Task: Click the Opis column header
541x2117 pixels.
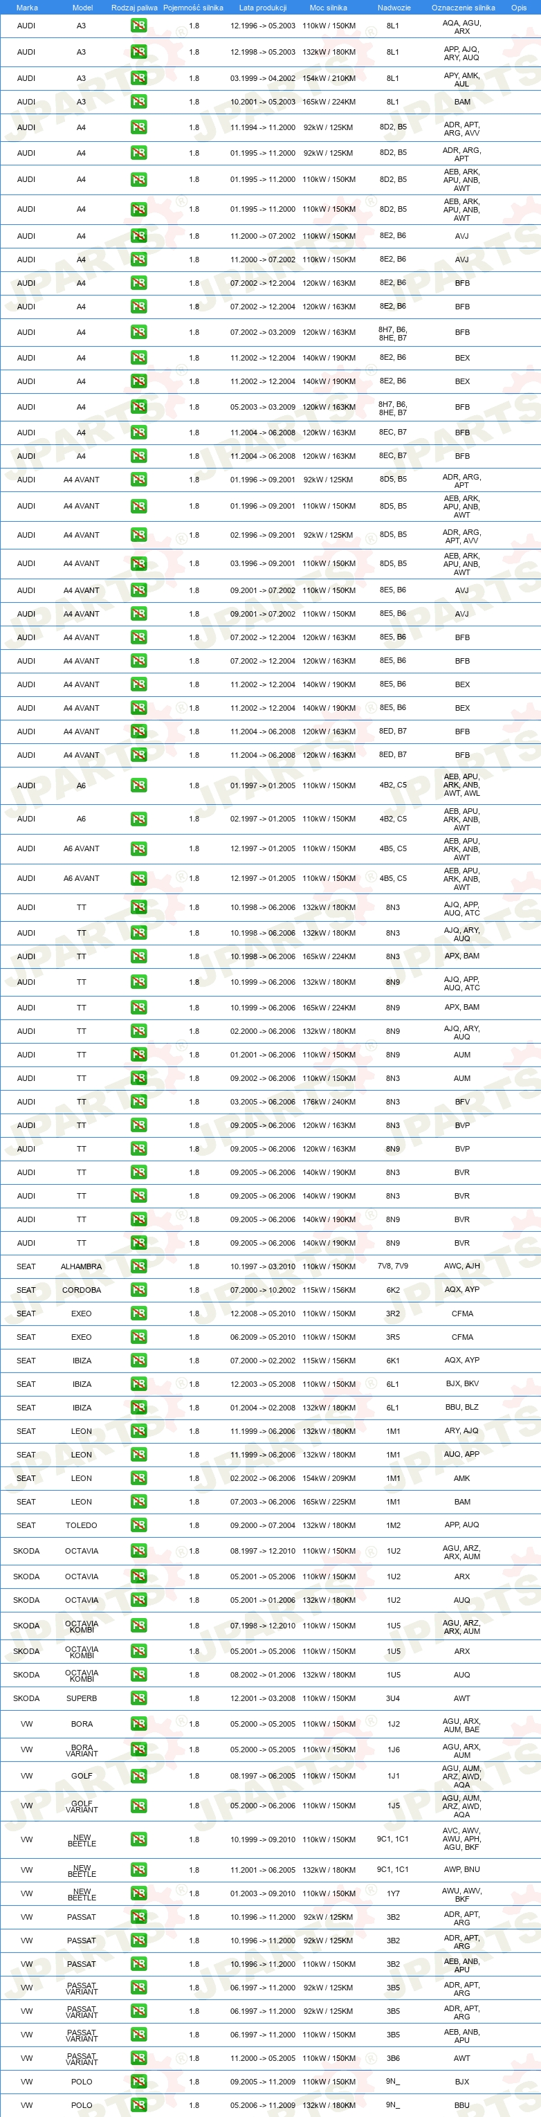Action: (519, 8)
